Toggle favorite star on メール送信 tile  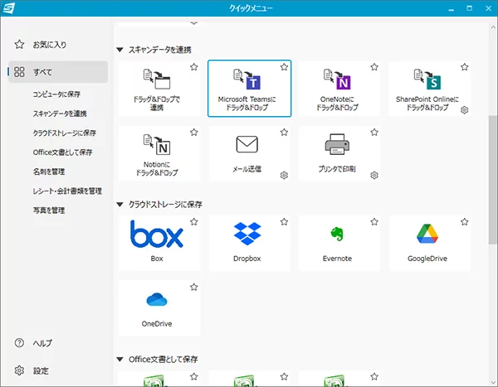pyautogui.click(x=284, y=133)
